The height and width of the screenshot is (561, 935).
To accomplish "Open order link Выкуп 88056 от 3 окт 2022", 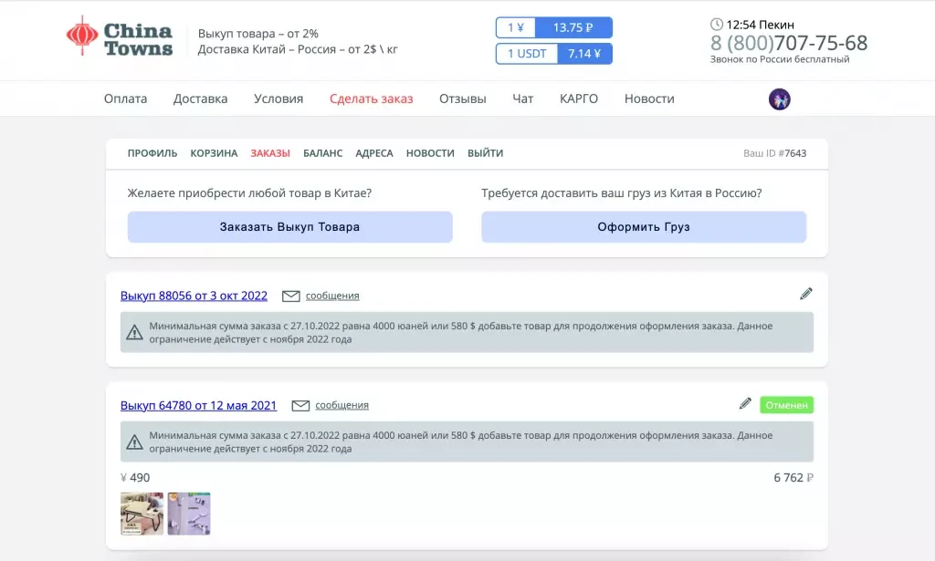I will click(x=194, y=296).
